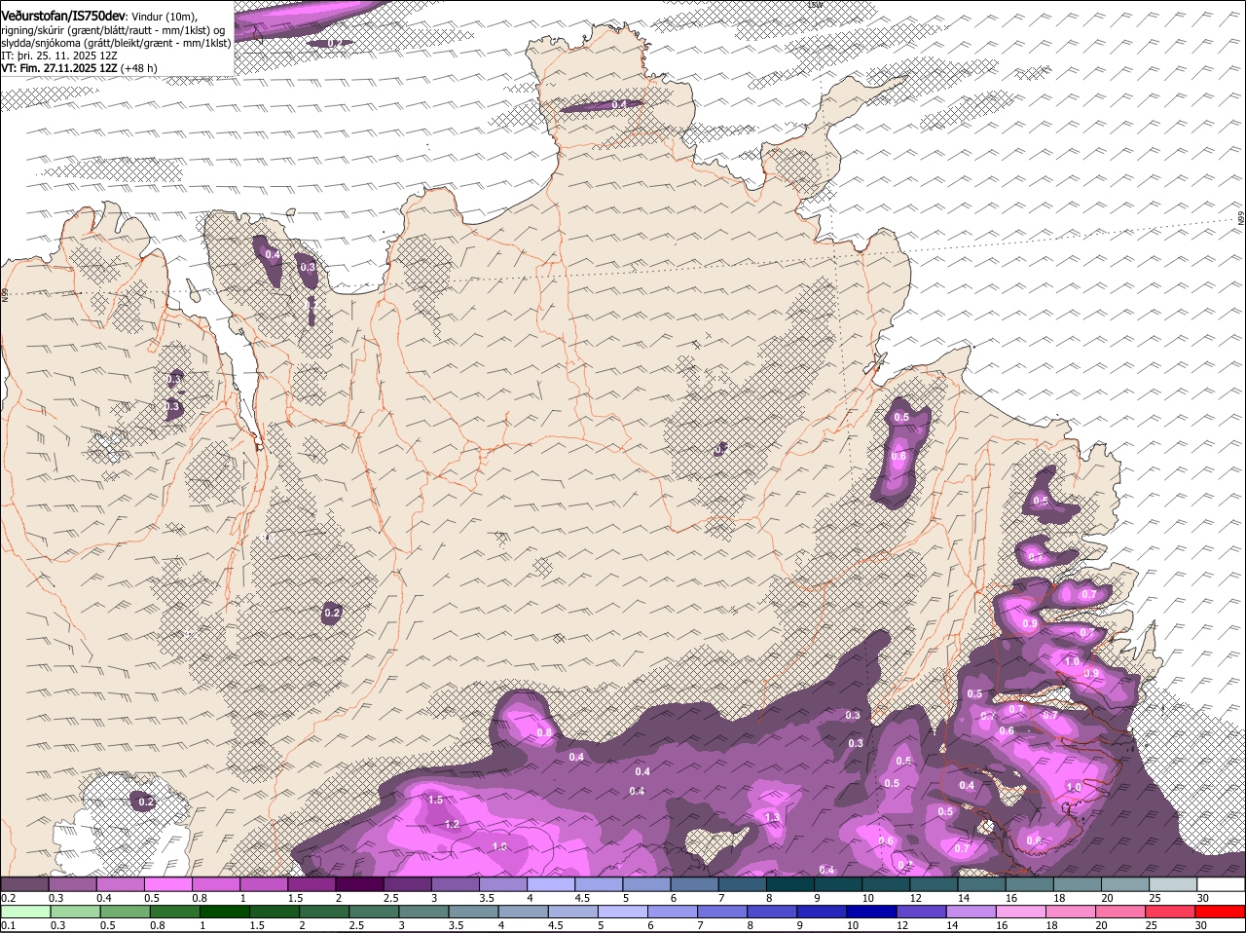Pick lower legend swatch between 0.8 and 1
1246x933 pixels.
[174, 912]
